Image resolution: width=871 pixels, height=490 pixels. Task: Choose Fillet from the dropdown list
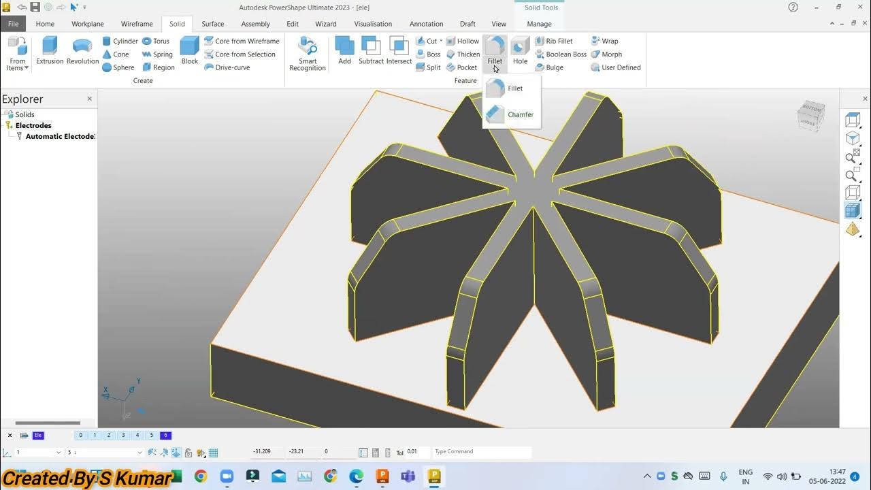point(512,88)
